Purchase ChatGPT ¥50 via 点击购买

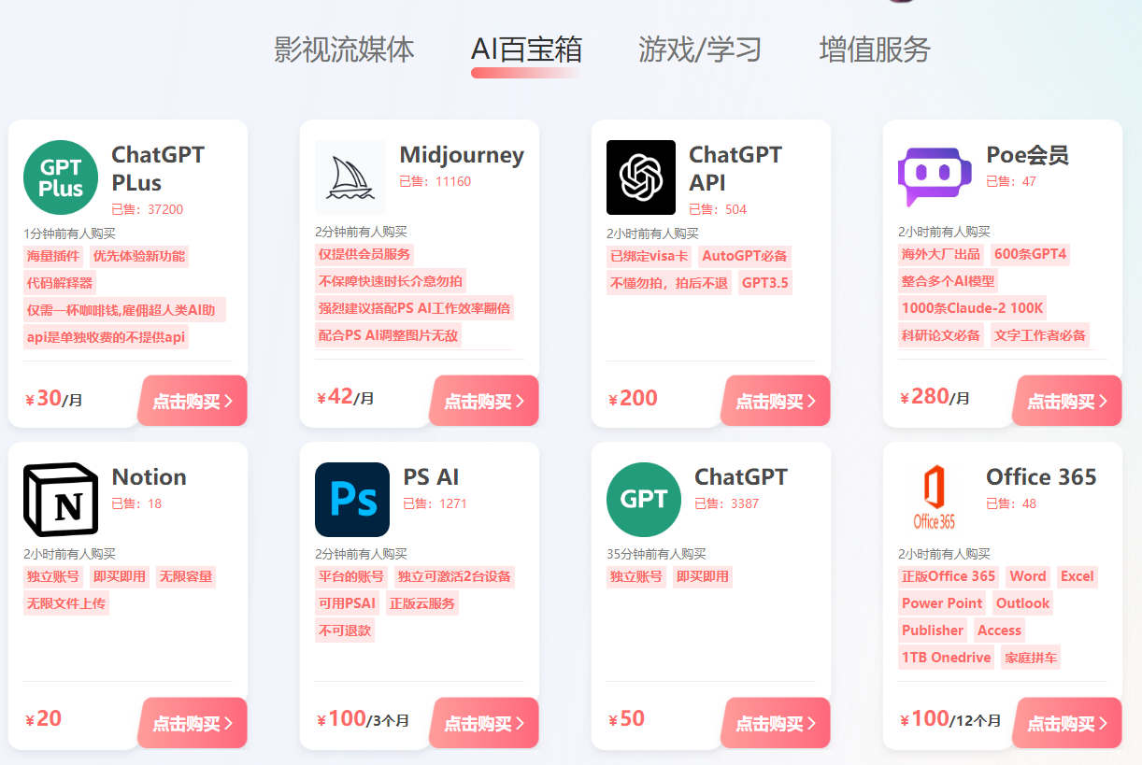point(776,723)
